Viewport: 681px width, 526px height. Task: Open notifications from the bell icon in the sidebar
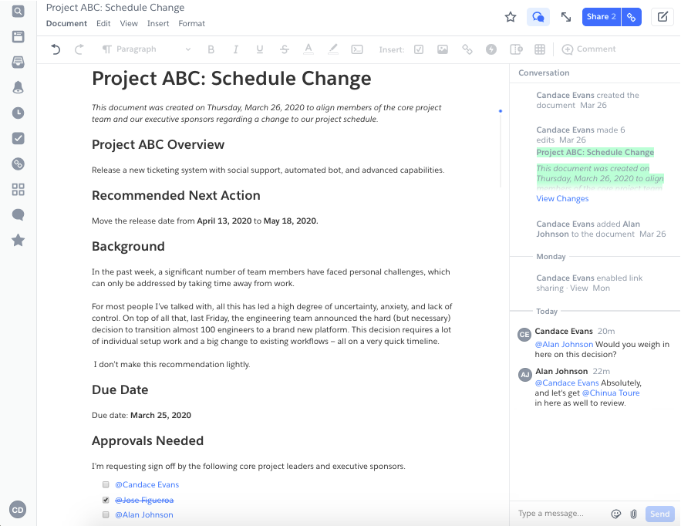click(x=18, y=87)
